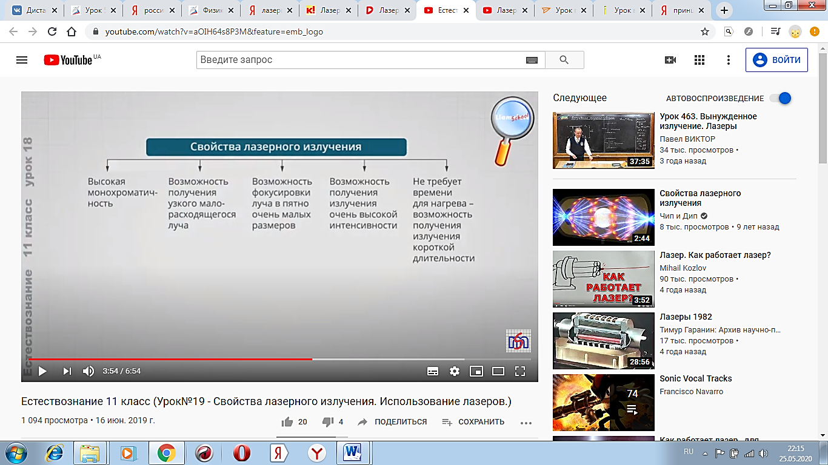Open browser home page

pos(72,31)
